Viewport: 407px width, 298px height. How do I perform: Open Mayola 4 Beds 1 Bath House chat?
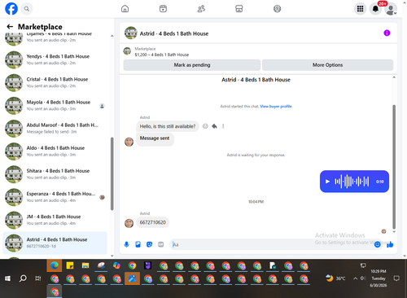(55, 105)
